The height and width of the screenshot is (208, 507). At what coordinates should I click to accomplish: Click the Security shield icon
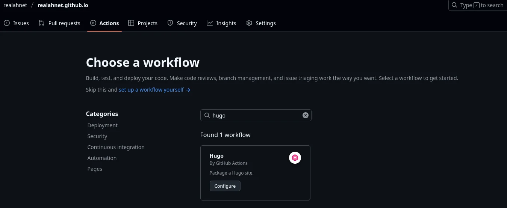pos(170,23)
